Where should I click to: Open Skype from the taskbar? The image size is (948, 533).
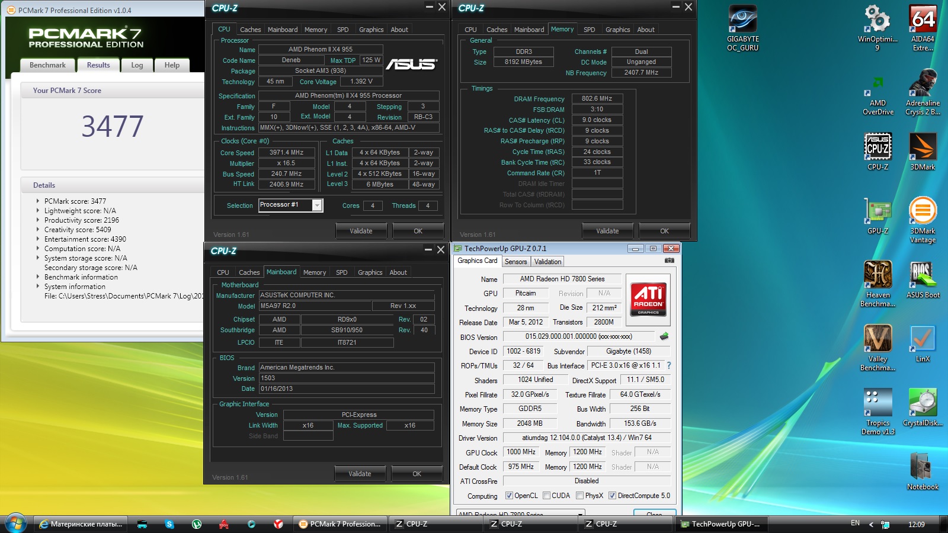pos(169,524)
